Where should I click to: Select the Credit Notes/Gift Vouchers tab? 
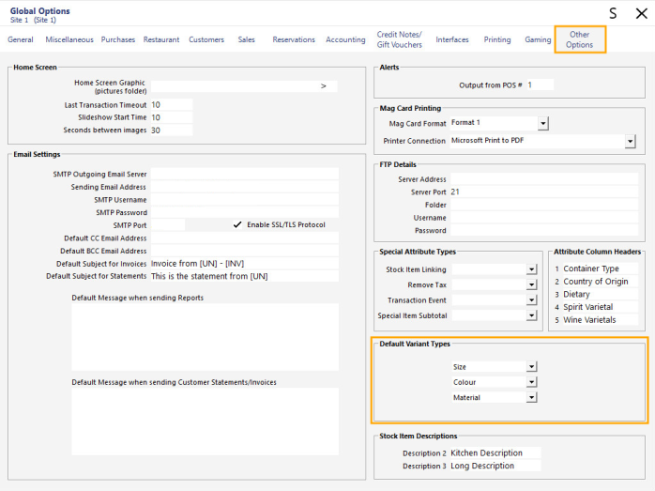400,39
